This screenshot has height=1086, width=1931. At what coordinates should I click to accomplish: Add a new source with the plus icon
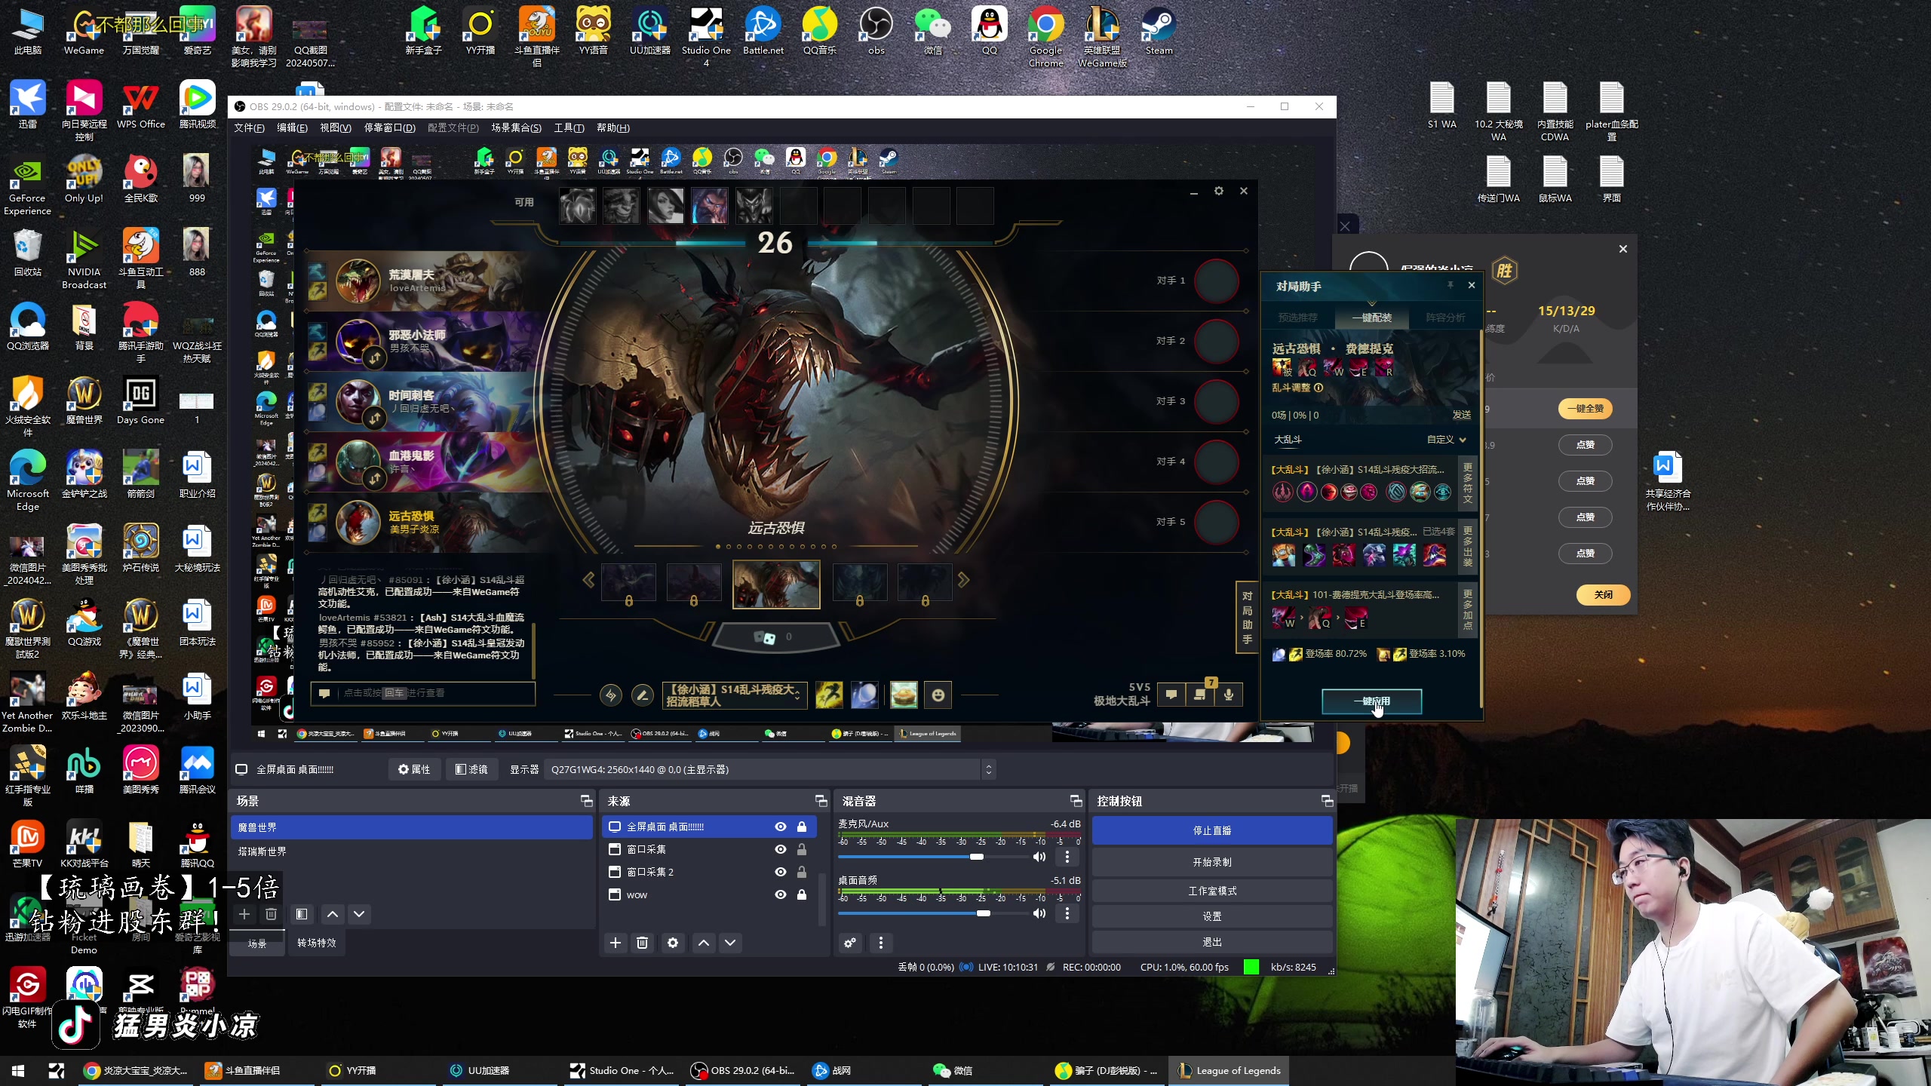coord(616,943)
